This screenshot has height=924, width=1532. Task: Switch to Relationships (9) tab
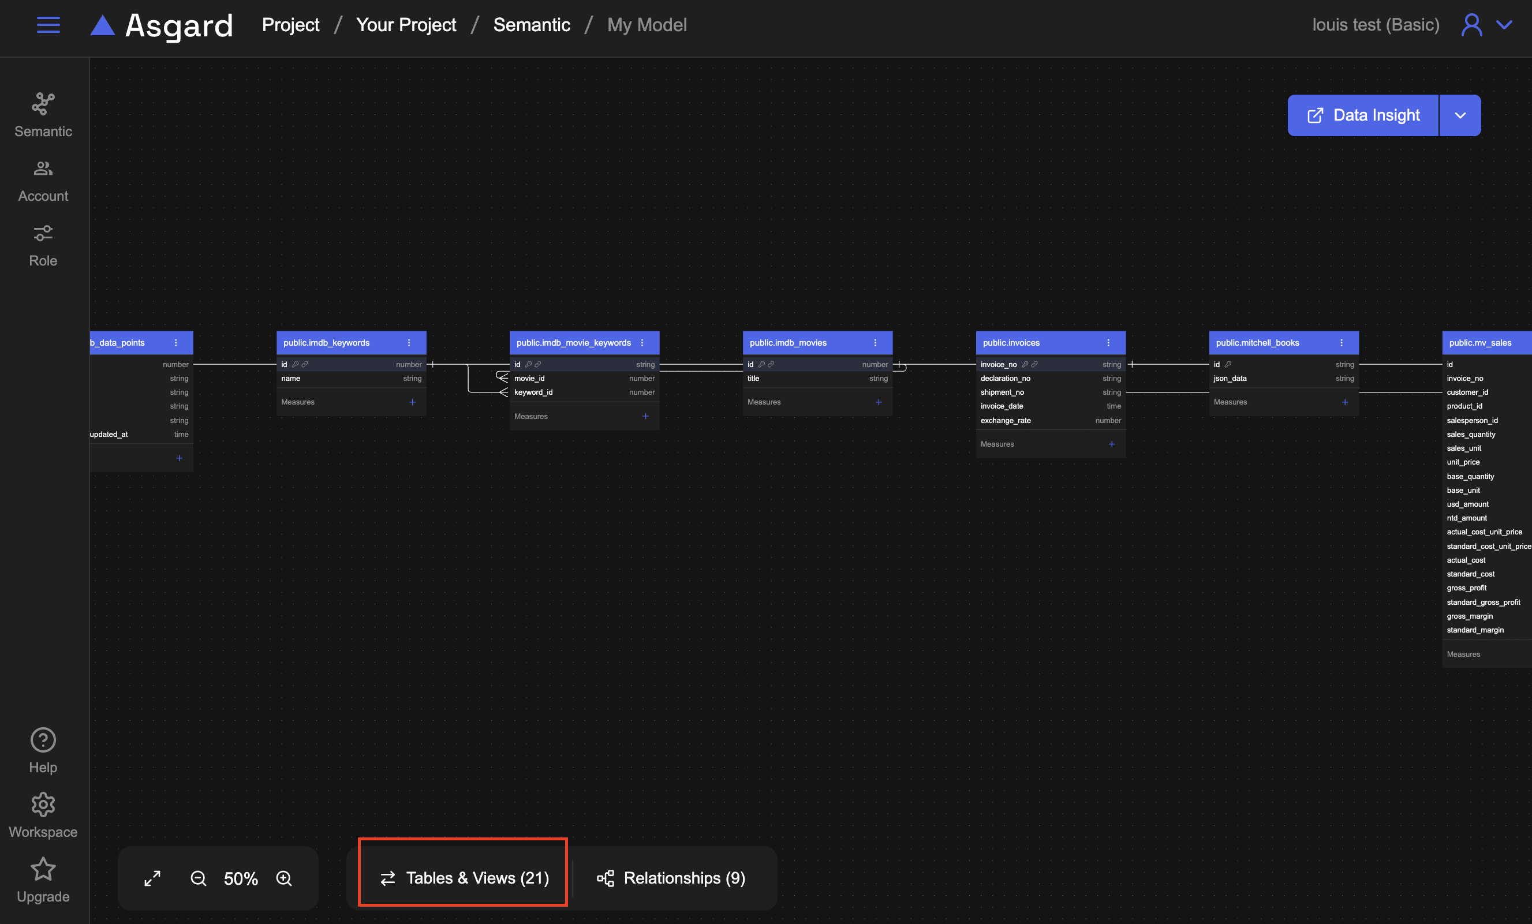click(x=671, y=878)
